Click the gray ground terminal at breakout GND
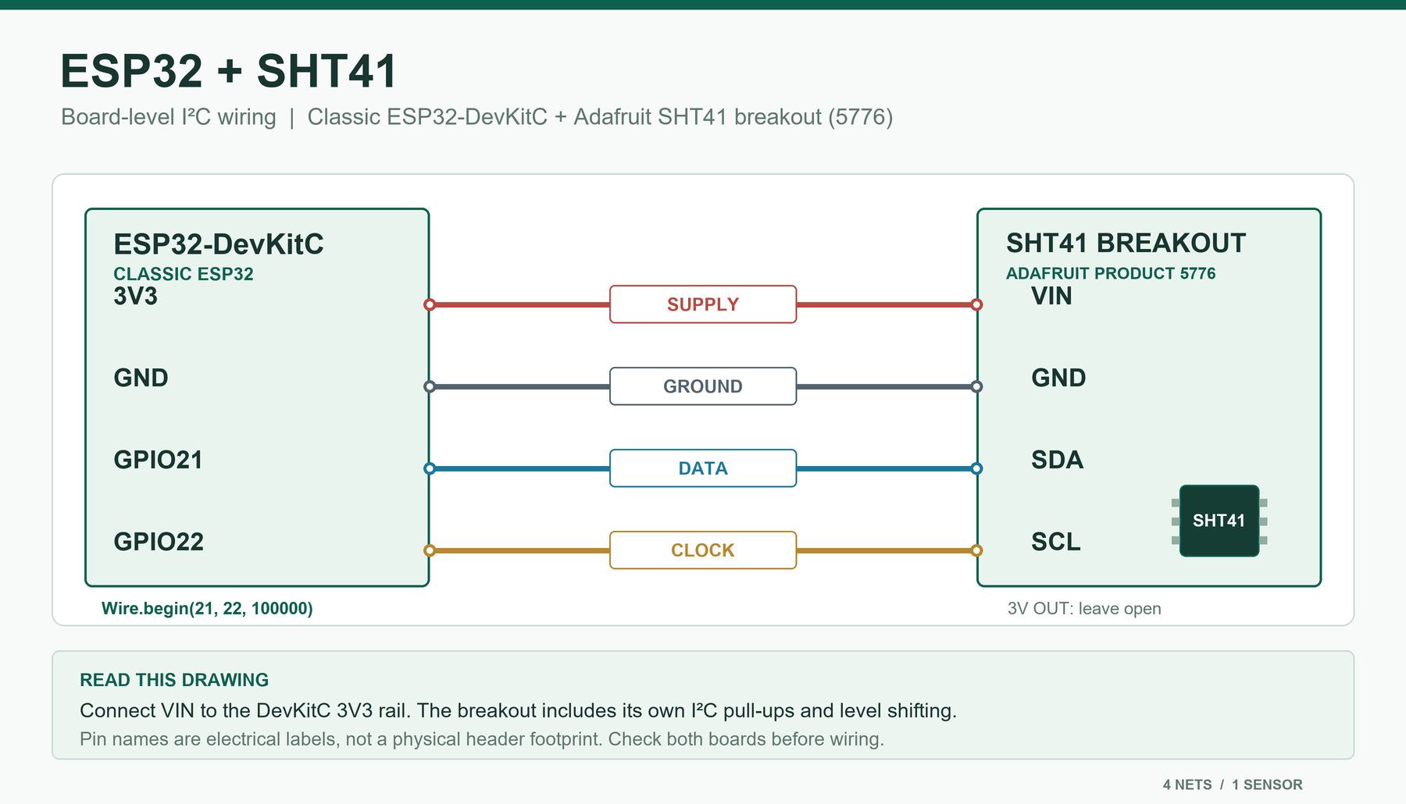The width and height of the screenshot is (1406, 804). pyautogui.click(x=976, y=386)
